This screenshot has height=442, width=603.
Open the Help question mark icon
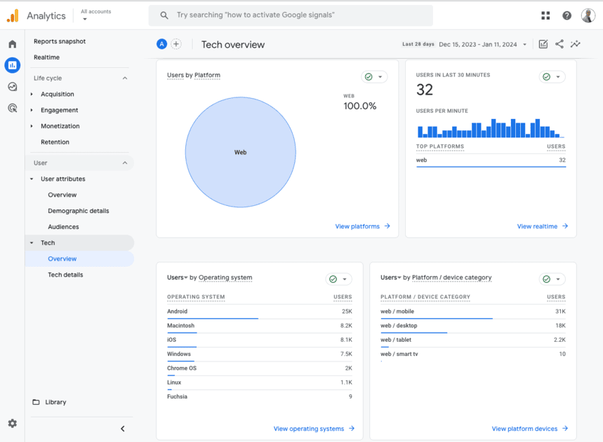pyautogui.click(x=566, y=15)
